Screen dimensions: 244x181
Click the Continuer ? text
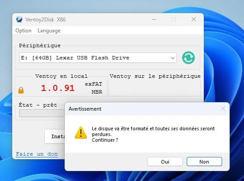(x=105, y=140)
